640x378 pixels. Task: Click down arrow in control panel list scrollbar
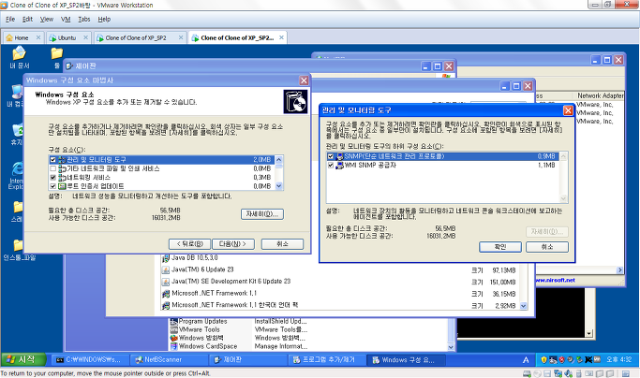(x=451, y=347)
